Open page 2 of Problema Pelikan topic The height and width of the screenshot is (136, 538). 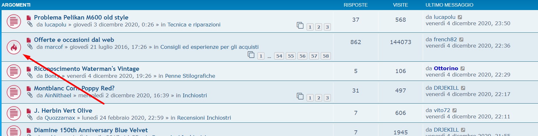[319, 27]
